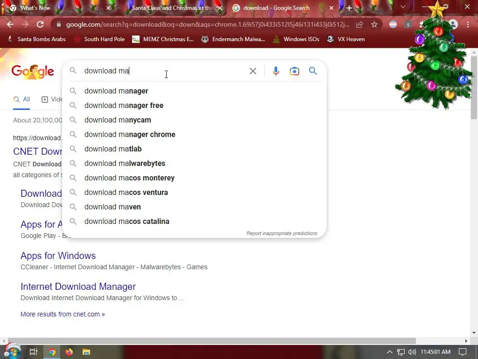Open Internet Download Manager result link

coord(78,287)
